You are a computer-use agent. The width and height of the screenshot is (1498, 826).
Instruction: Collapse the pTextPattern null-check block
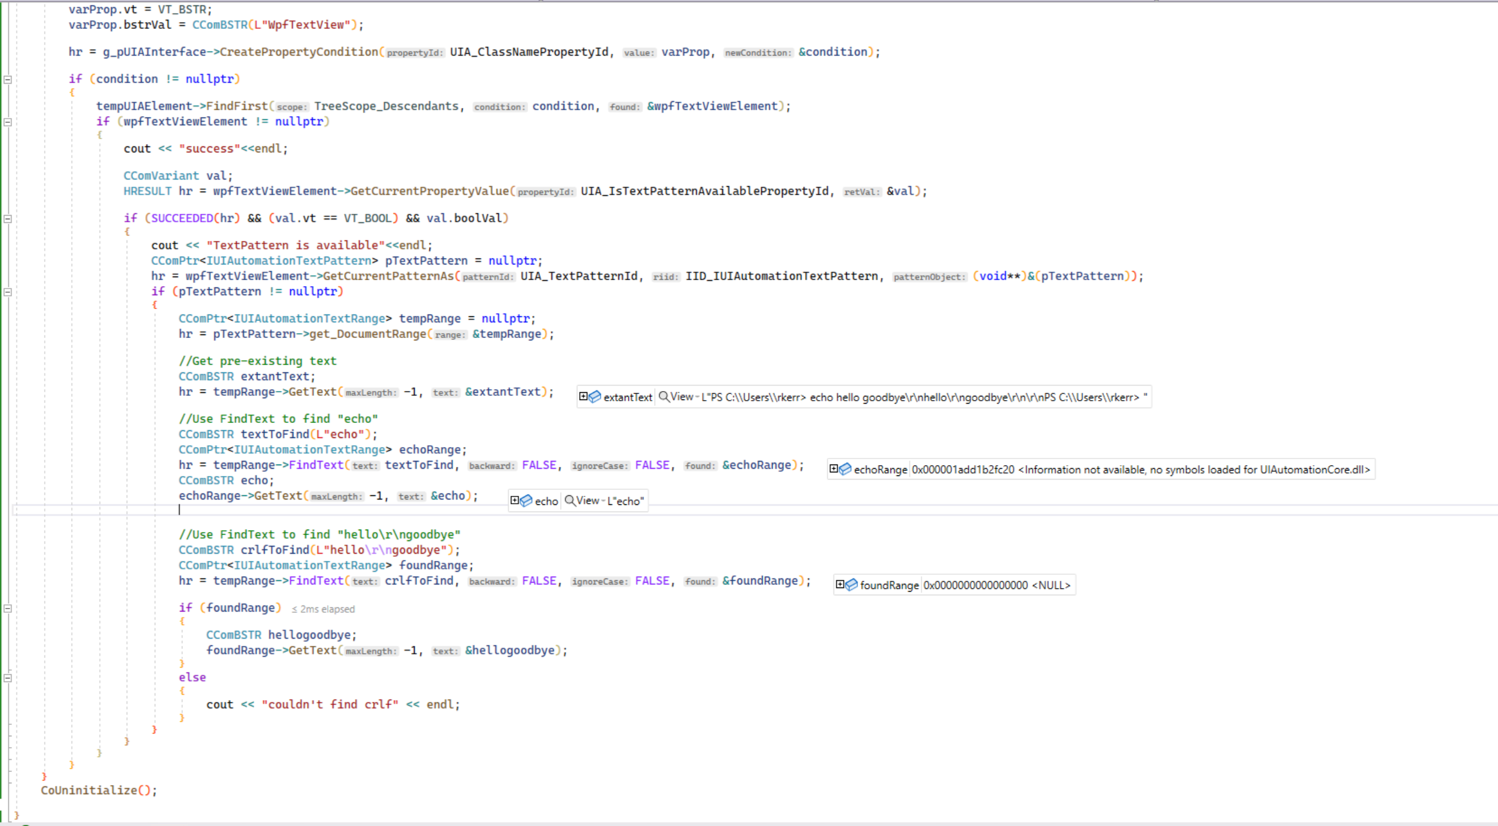point(7,292)
